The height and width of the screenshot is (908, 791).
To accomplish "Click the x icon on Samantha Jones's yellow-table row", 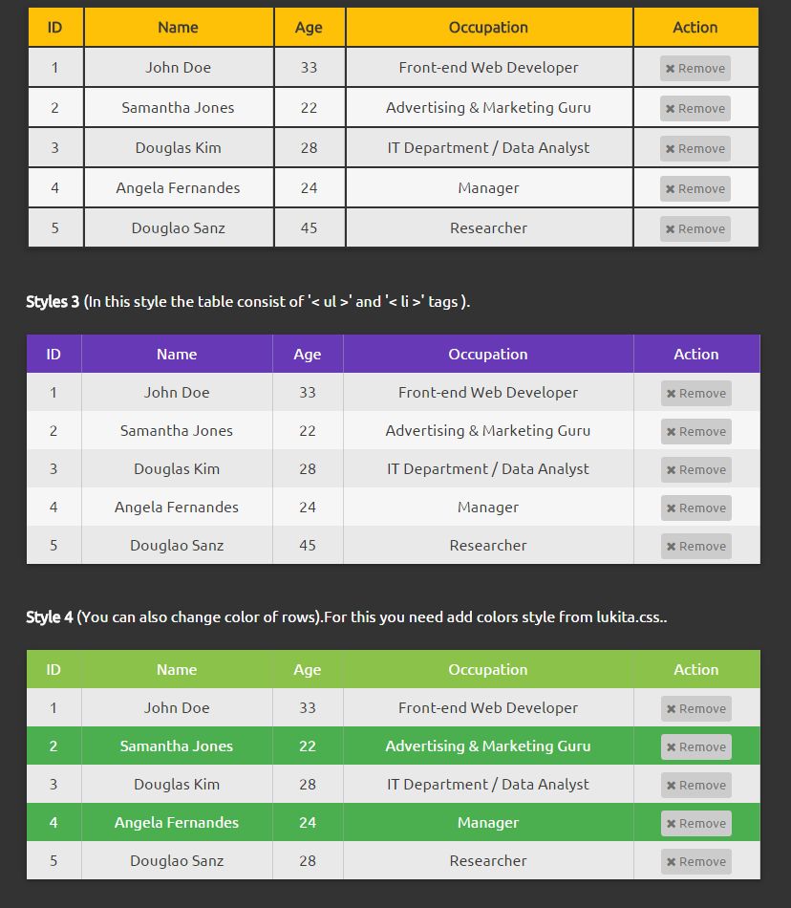I will point(671,109).
